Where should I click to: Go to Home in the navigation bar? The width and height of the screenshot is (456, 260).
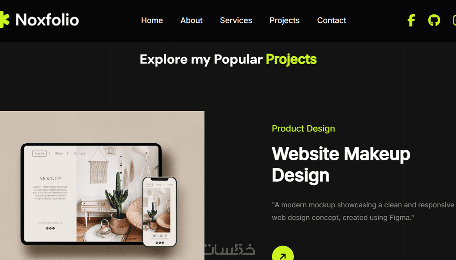152,20
